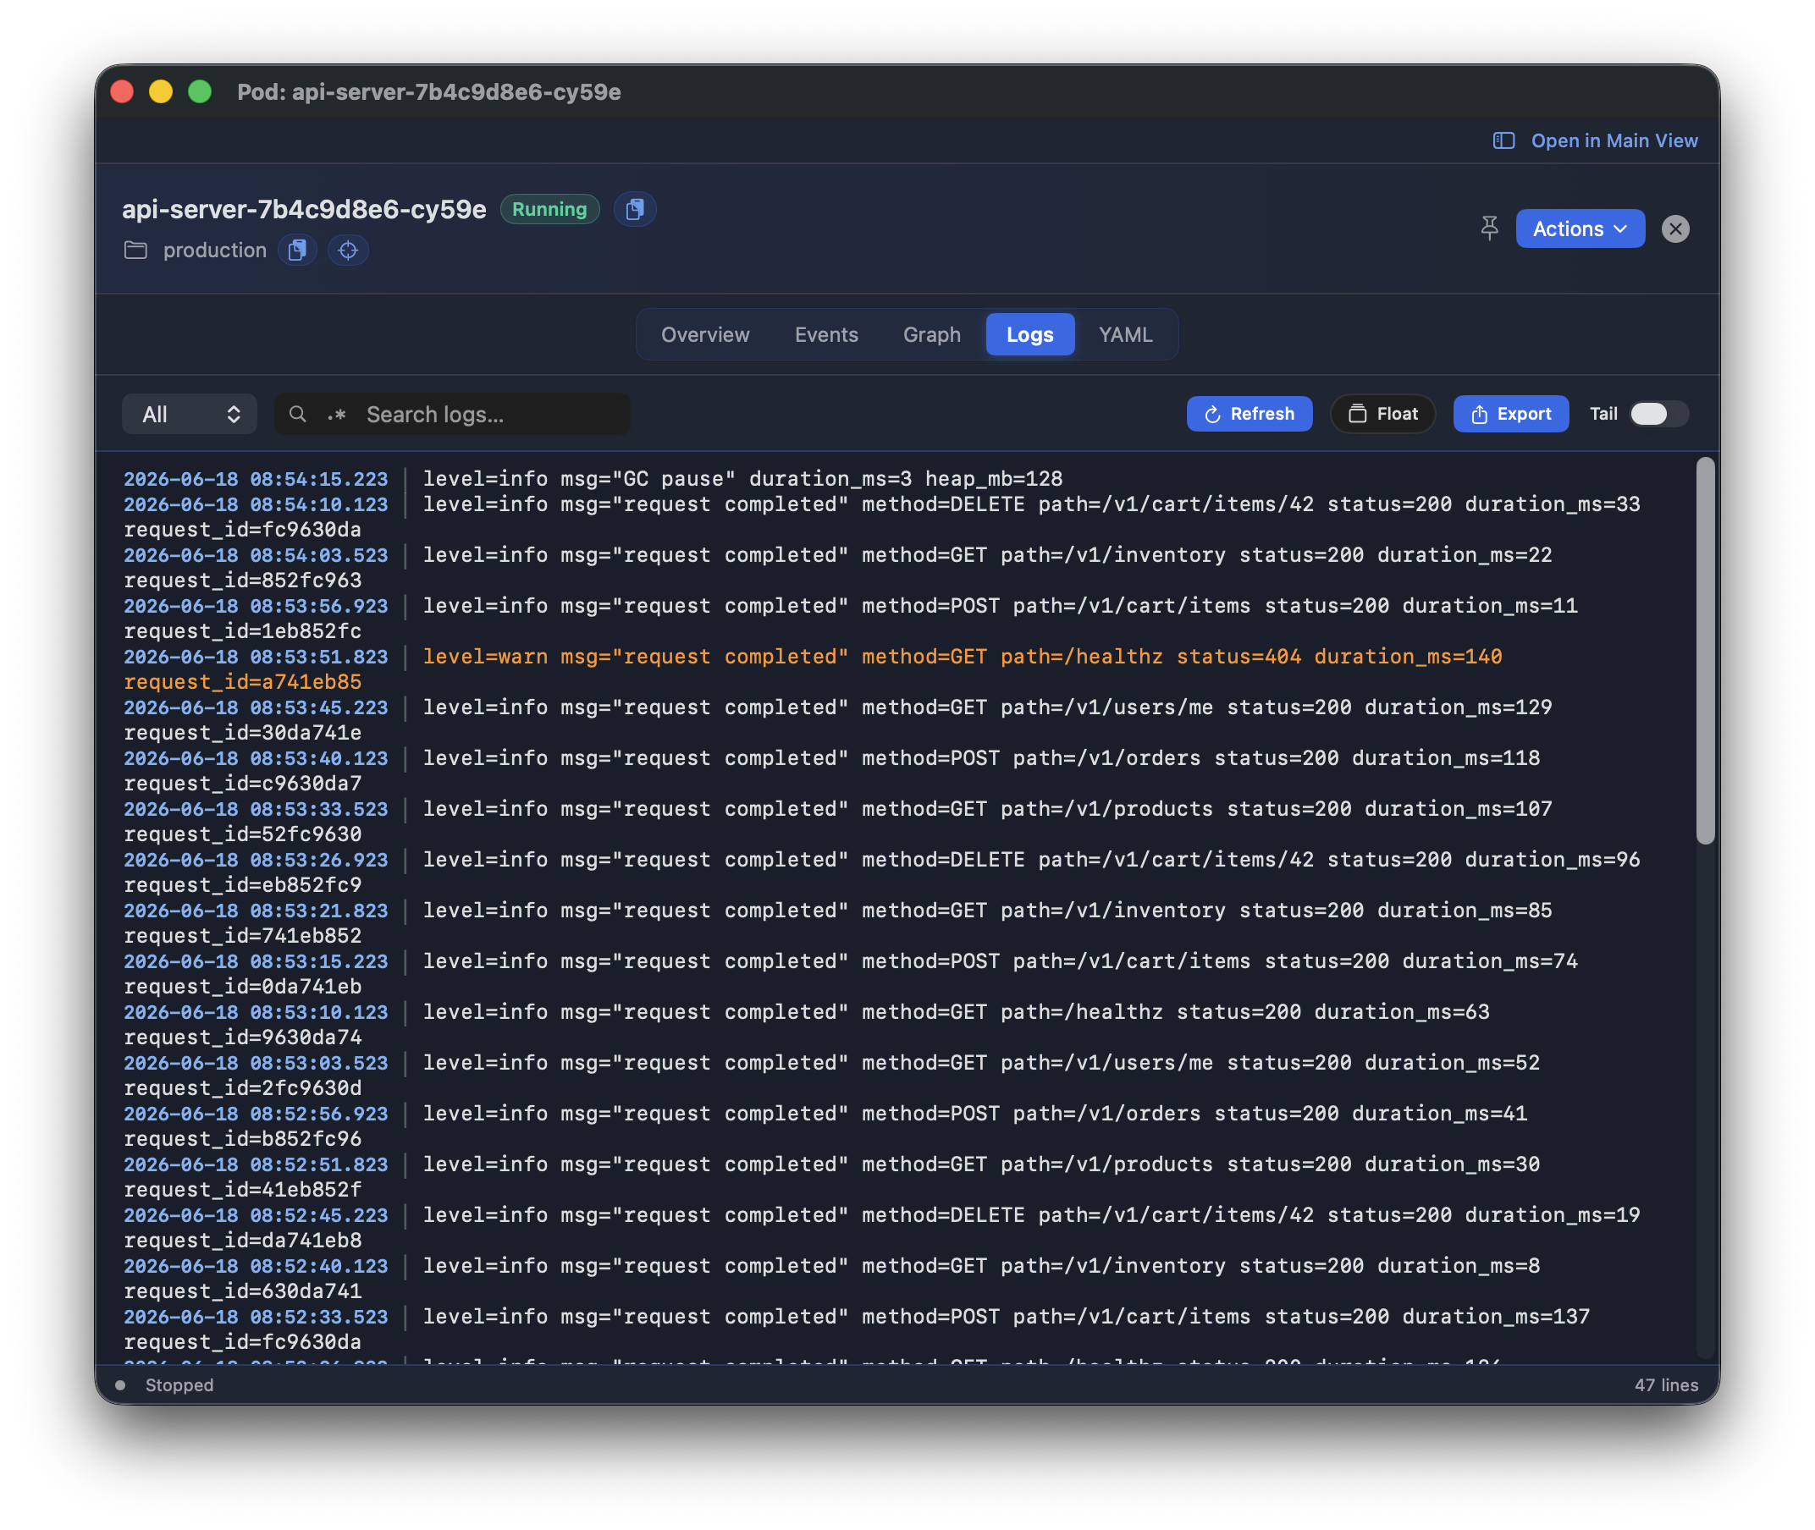Click timestamp 2026-06-18 08:52:33.523
Image resolution: width=1815 pixels, height=1530 pixels.
pos(256,1317)
